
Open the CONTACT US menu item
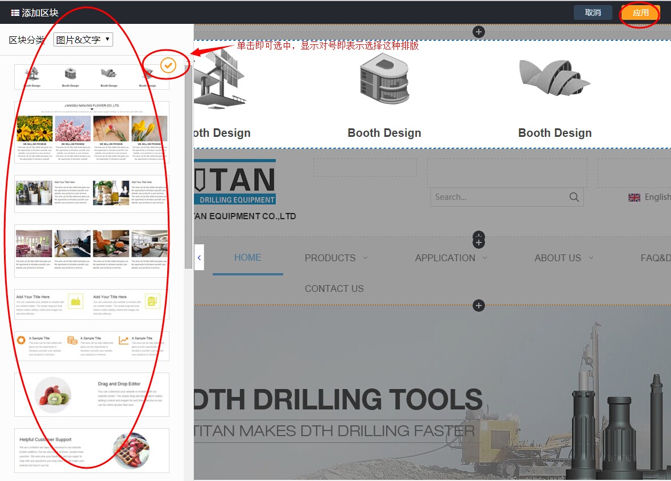point(334,288)
